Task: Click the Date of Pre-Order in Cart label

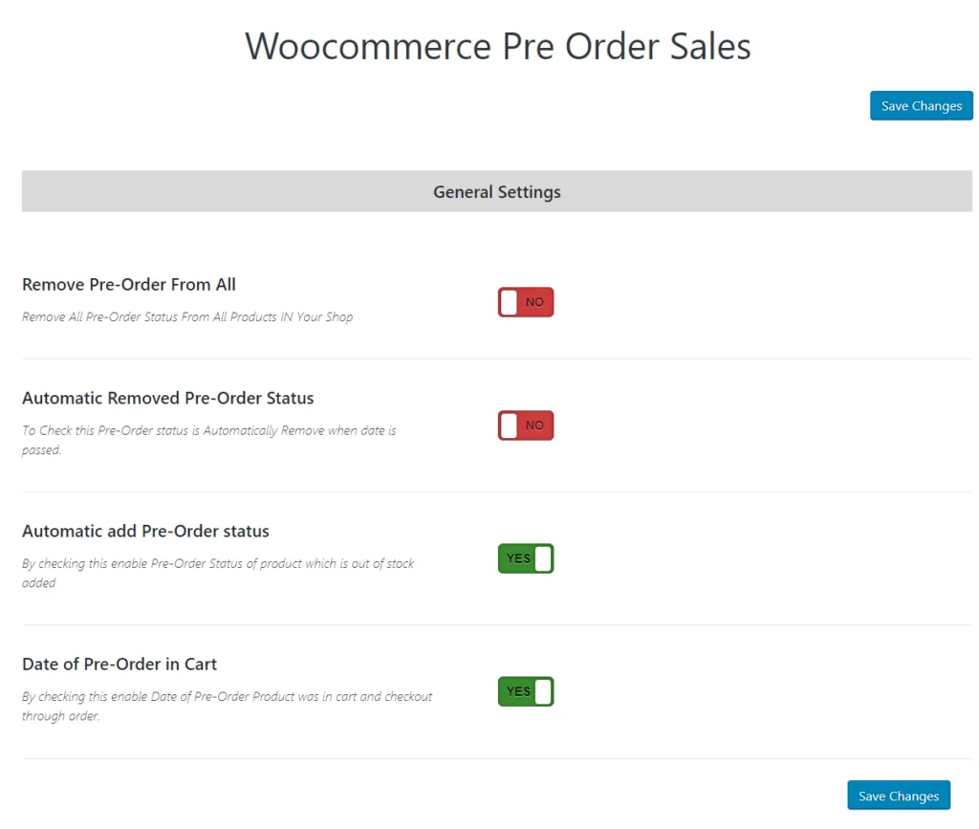Action: (120, 664)
